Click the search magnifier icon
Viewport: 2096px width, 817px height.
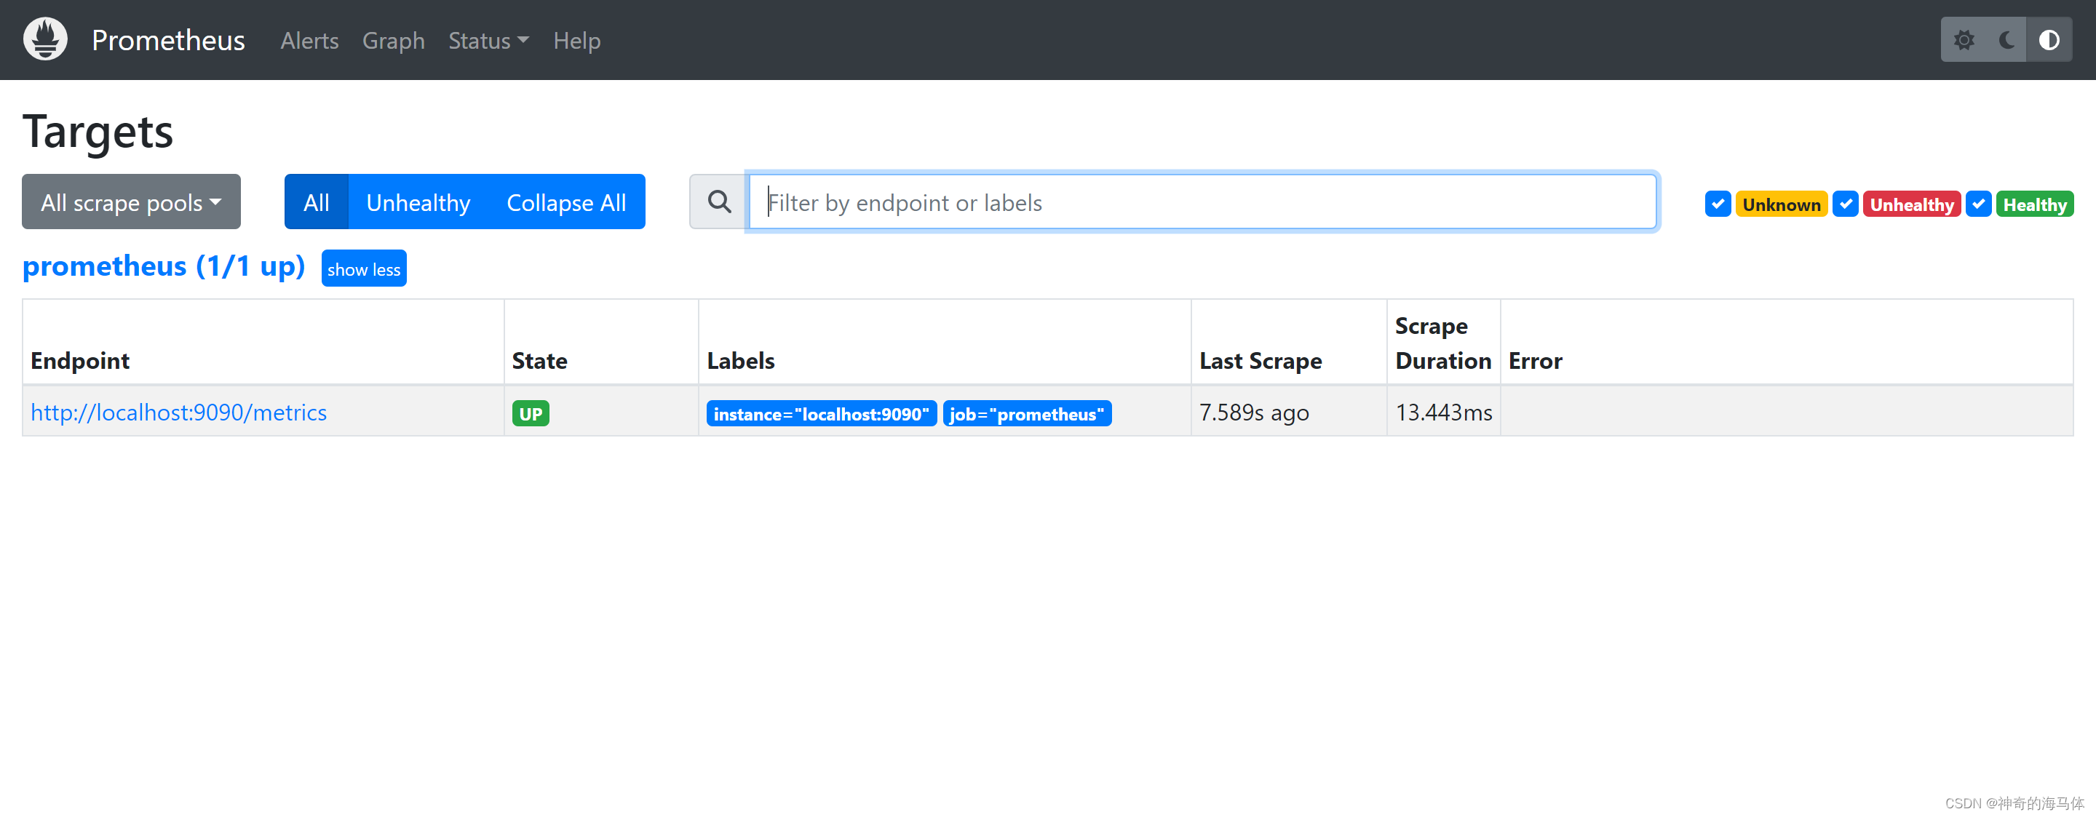tap(716, 202)
